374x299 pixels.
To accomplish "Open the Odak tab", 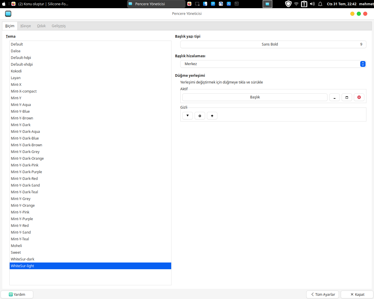I will (x=41, y=26).
